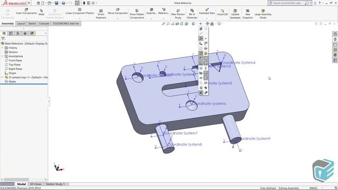
Task: Toggle View Planes visibility
Action: click(x=201, y=28)
